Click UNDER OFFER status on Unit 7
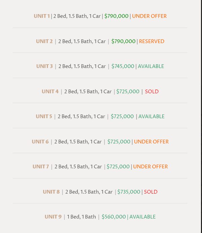Image resolution: width=202 pixels, height=233 pixels. pyautogui.click(x=150, y=167)
